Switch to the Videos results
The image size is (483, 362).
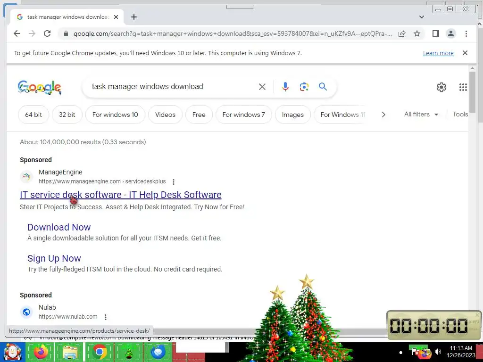tap(165, 115)
